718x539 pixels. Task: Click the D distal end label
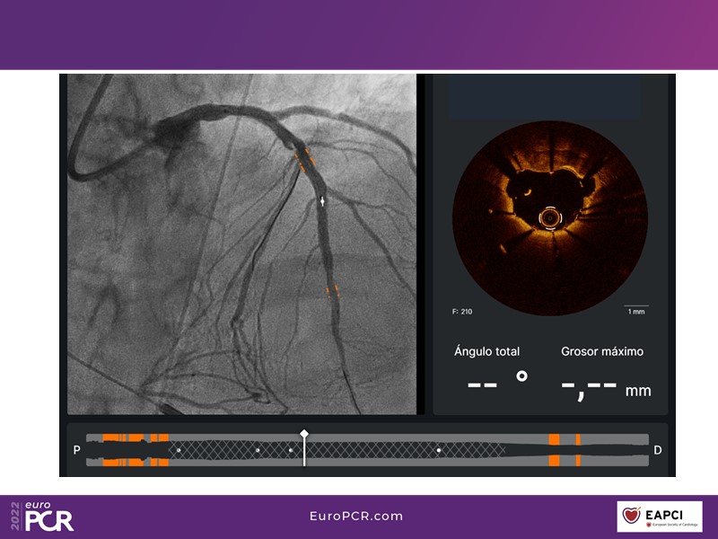658,449
